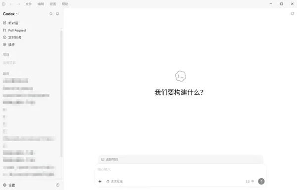
Task: Click the plus attachment button
Action: point(100,182)
